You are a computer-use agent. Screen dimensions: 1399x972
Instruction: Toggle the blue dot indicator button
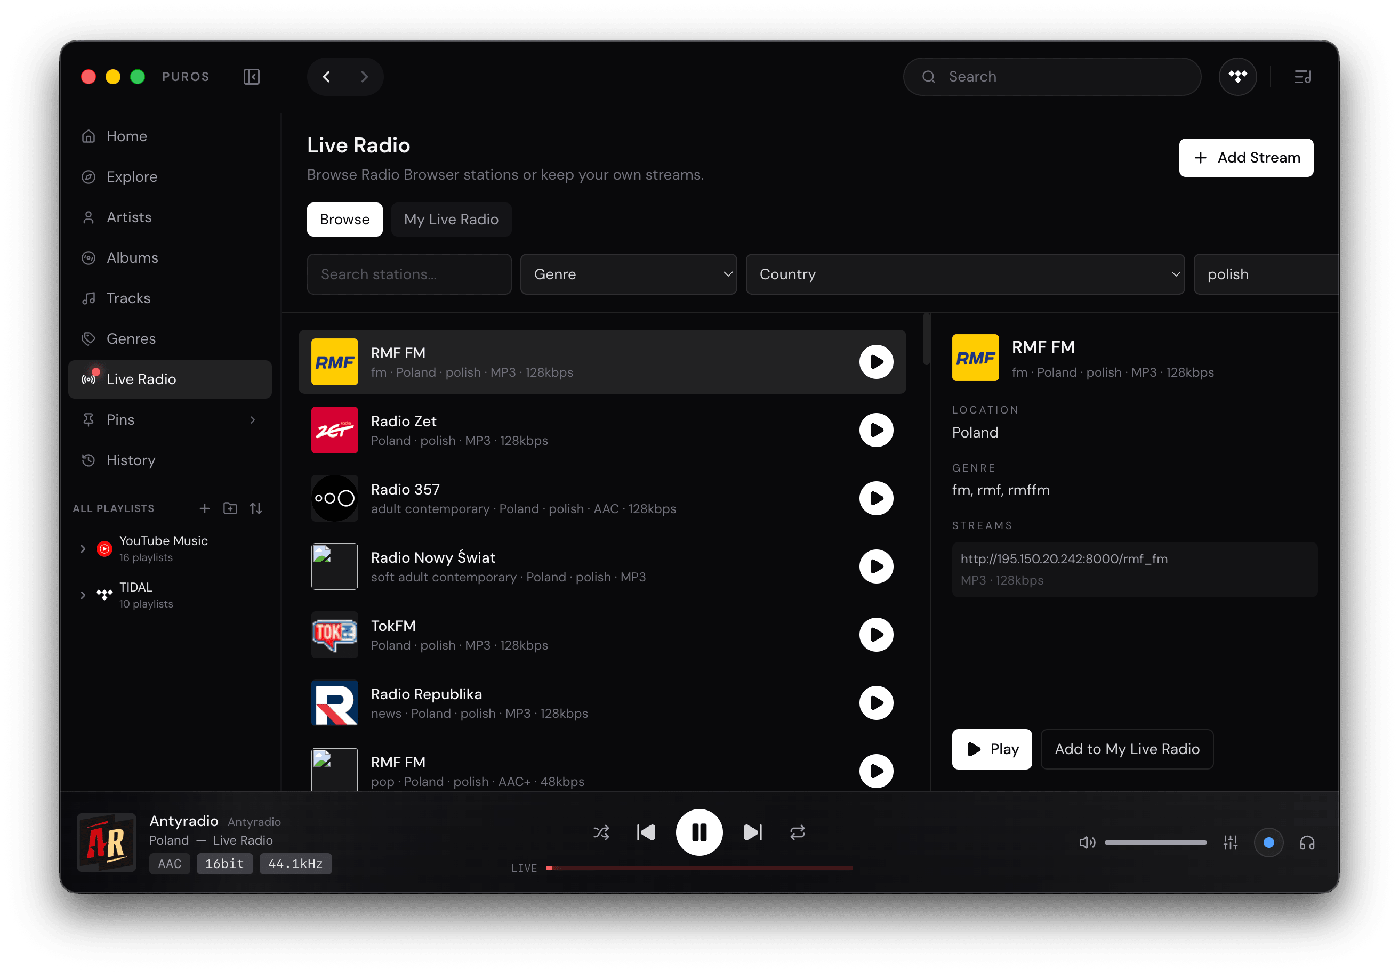coord(1268,843)
